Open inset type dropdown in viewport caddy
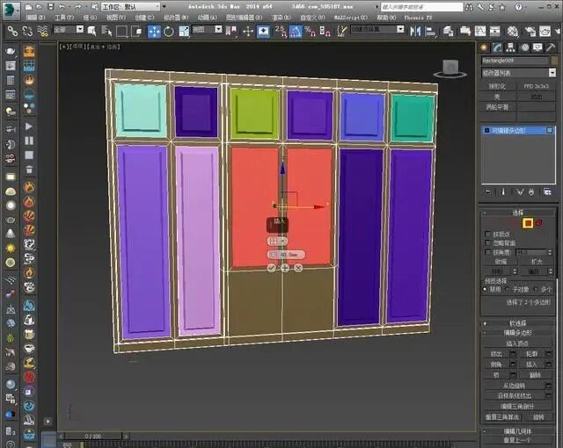The image size is (563, 448). click(278, 242)
